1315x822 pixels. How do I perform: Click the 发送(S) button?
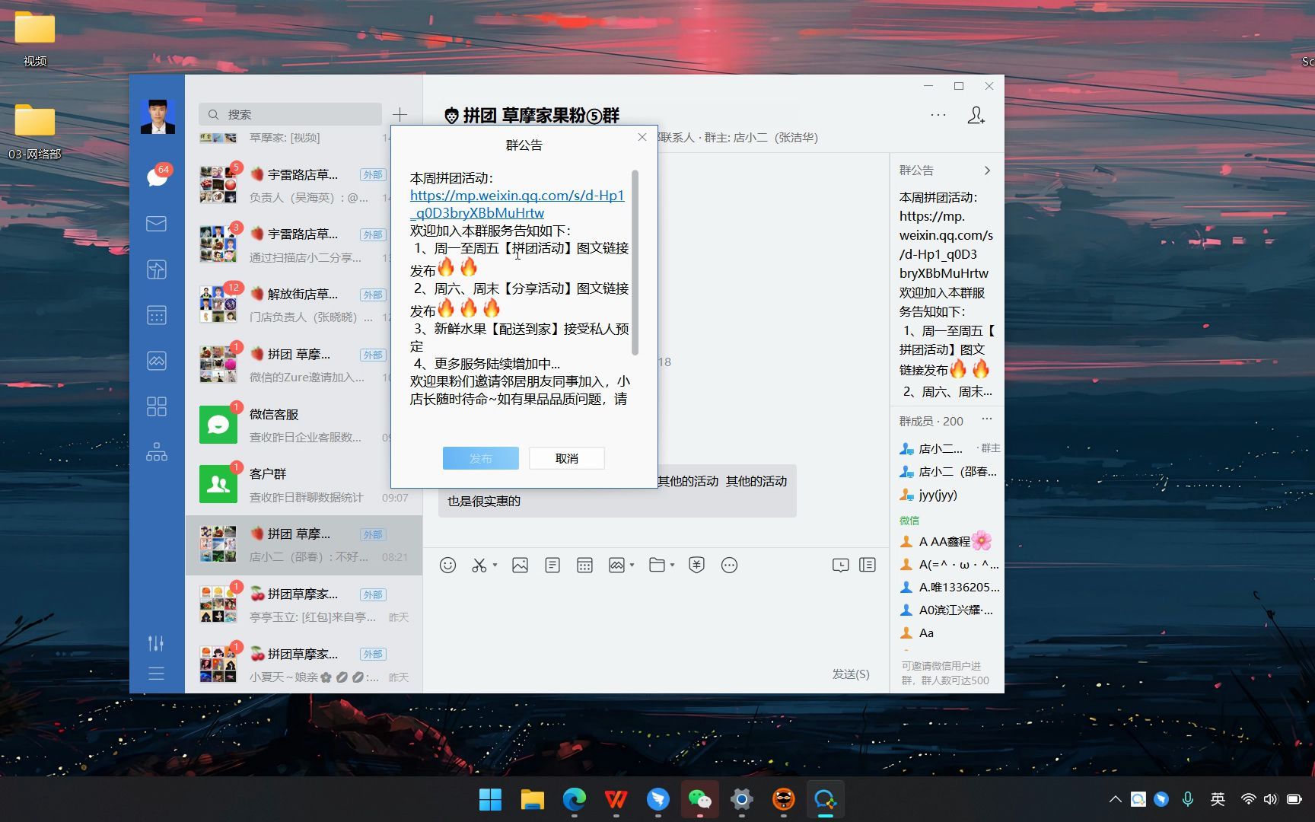[851, 674]
